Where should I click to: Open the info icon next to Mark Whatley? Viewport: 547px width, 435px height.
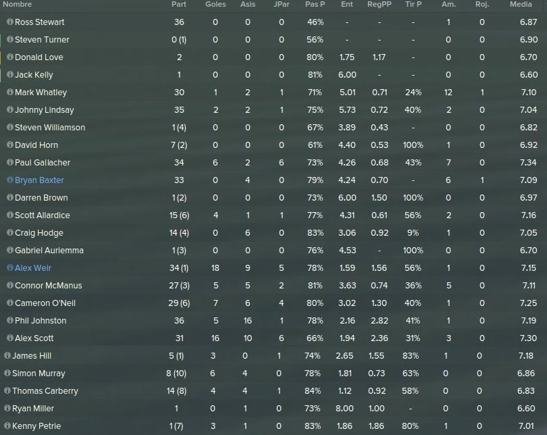10,92
